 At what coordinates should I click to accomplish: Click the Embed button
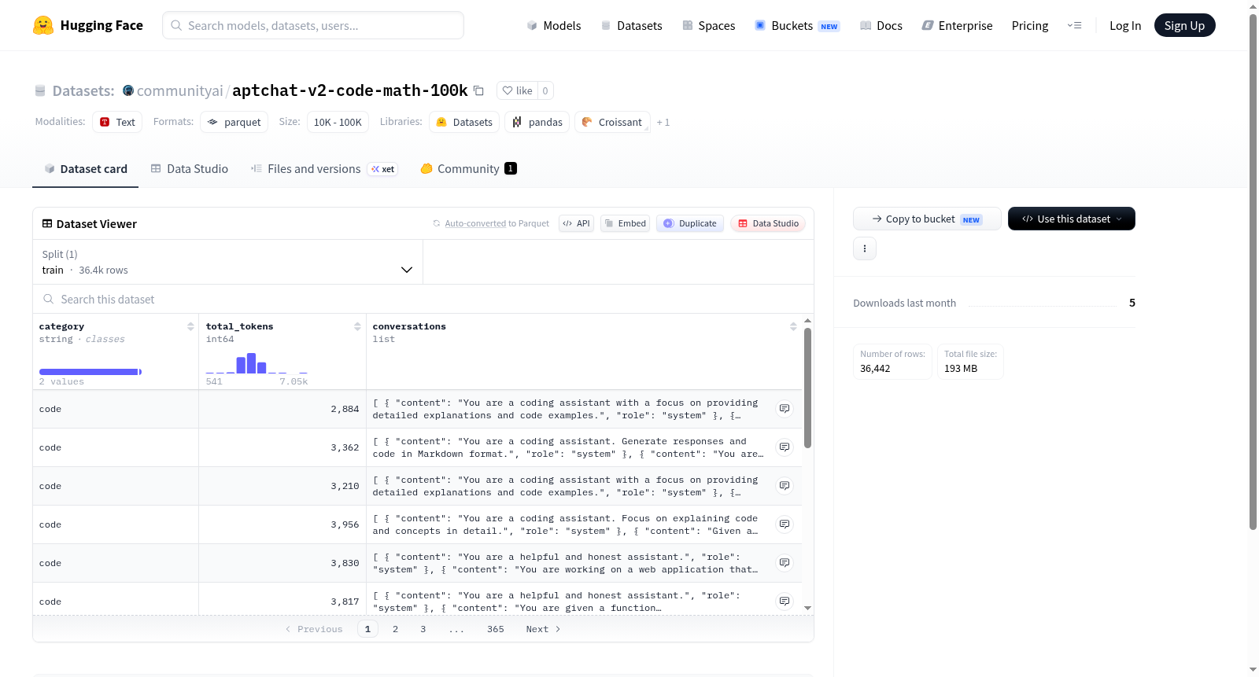click(x=626, y=223)
